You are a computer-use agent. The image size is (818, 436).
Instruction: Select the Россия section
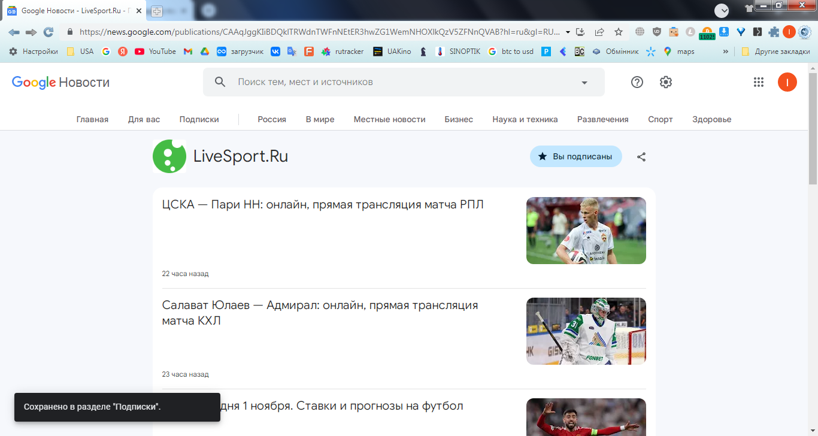tap(272, 119)
